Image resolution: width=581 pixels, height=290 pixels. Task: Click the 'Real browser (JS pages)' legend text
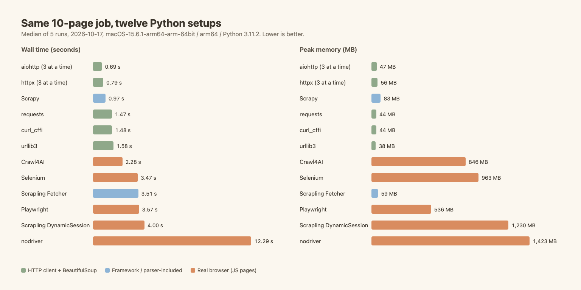tap(227, 270)
